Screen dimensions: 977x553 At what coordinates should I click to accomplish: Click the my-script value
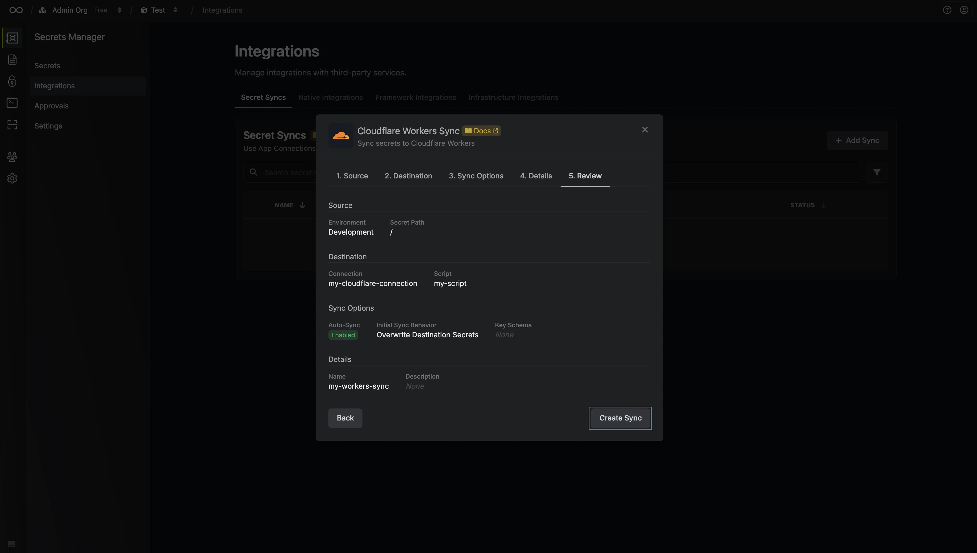450,283
